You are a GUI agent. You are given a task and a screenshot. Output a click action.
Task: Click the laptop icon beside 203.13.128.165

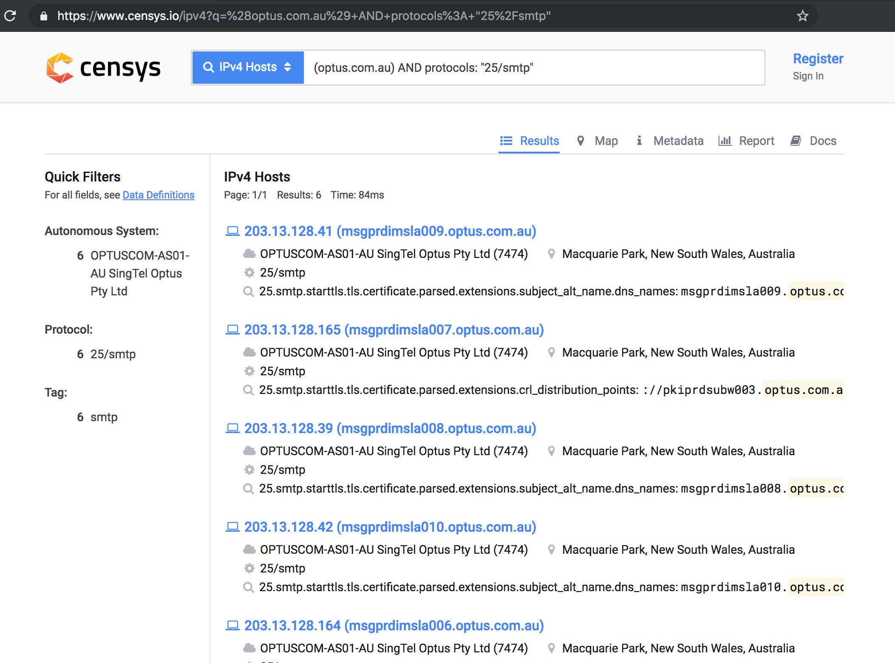coord(232,330)
